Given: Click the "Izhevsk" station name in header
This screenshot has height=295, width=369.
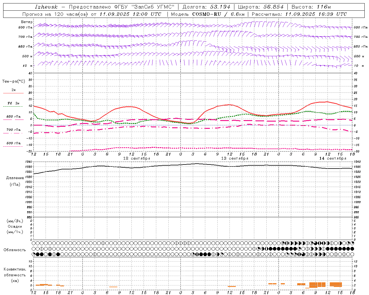Looking at the screenshot, I should click(46, 7).
